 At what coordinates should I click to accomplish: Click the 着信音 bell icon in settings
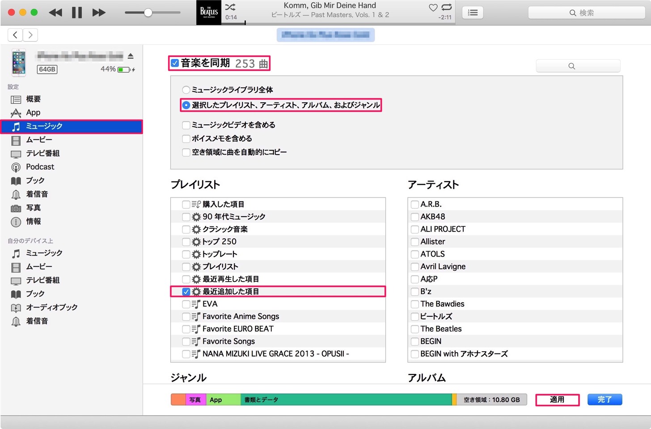tap(16, 194)
